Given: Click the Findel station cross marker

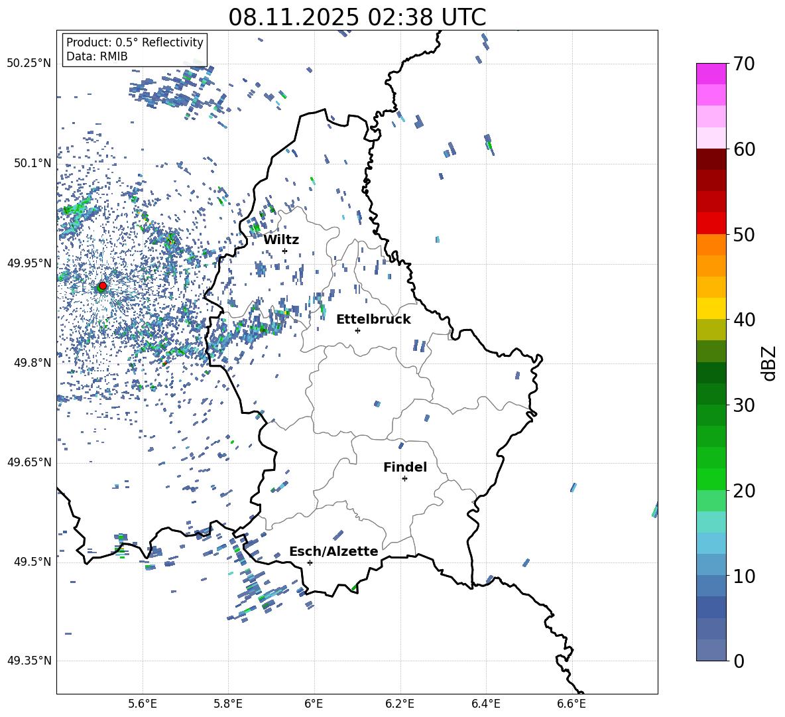Looking at the screenshot, I should point(404,478).
